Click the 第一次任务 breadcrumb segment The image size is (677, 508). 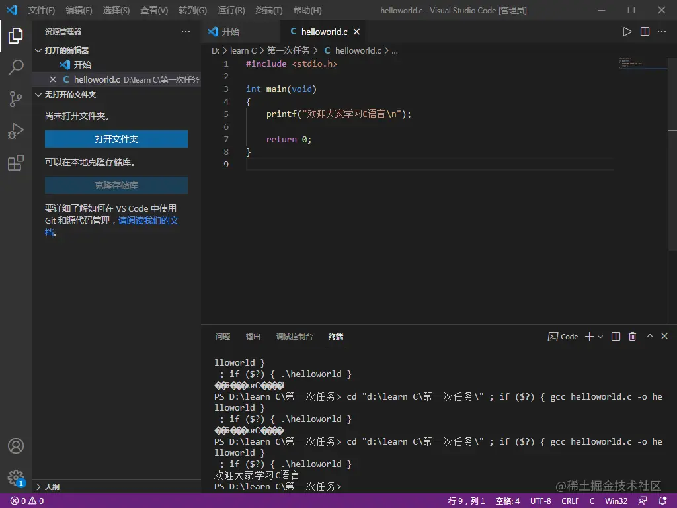[x=288, y=50]
